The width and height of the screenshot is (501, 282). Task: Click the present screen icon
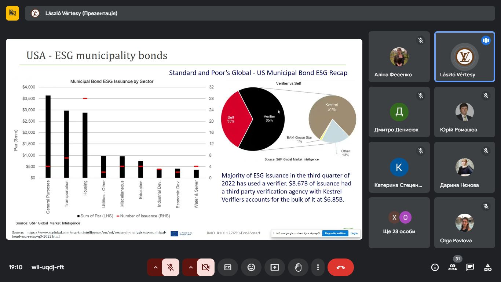(275, 267)
